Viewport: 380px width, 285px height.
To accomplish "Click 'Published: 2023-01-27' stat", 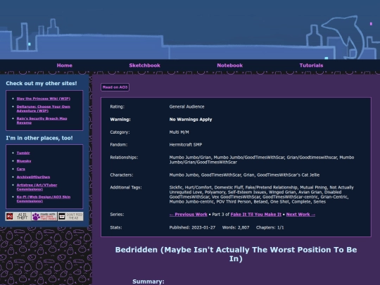I will tap(192, 227).
